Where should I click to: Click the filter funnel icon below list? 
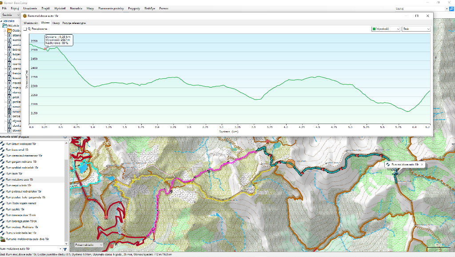[65, 249]
